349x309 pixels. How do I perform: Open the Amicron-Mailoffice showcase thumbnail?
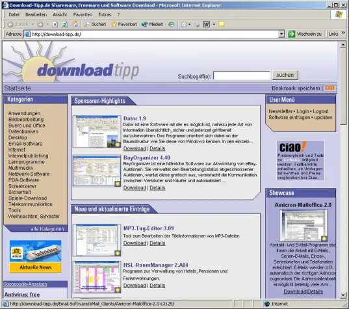(x=303, y=226)
